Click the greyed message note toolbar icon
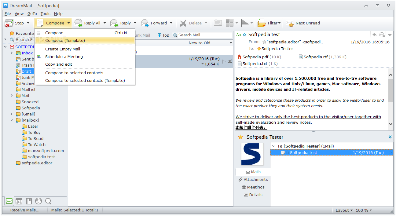Image resolution: width=396 pixels, height=216 pixels. pyautogui.click(x=218, y=23)
